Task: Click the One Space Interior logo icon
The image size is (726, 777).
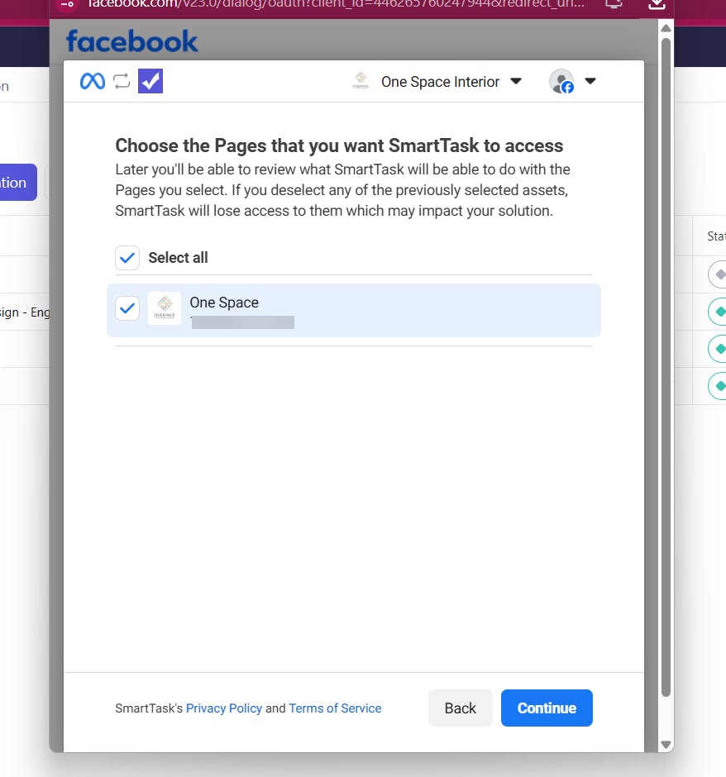Action: click(361, 80)
